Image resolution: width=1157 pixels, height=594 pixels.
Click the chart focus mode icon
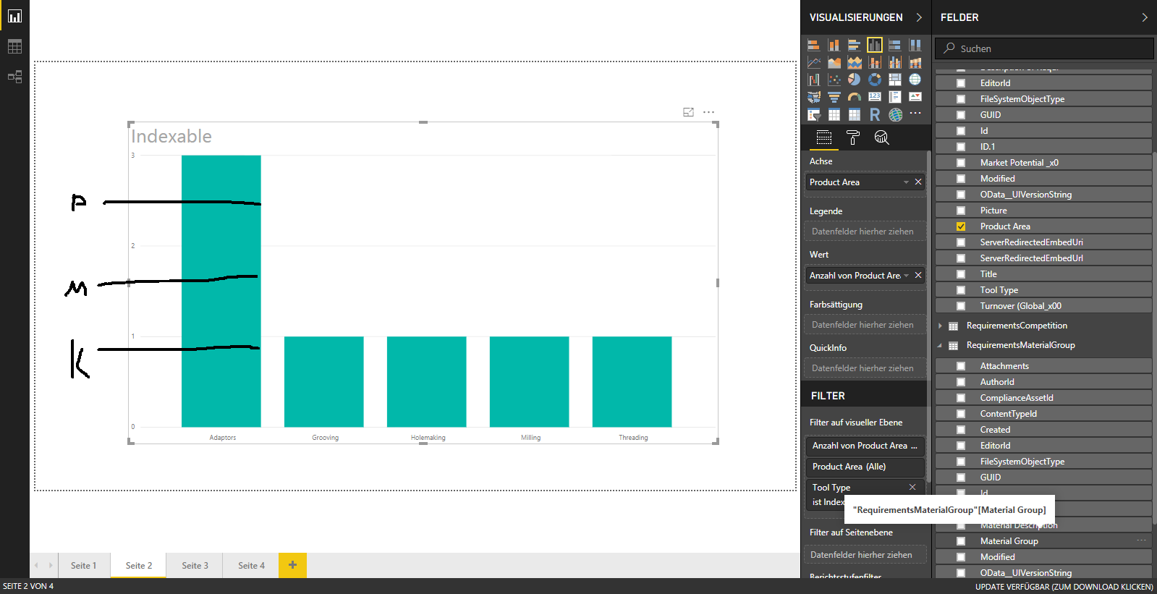(x=688, y=112)
